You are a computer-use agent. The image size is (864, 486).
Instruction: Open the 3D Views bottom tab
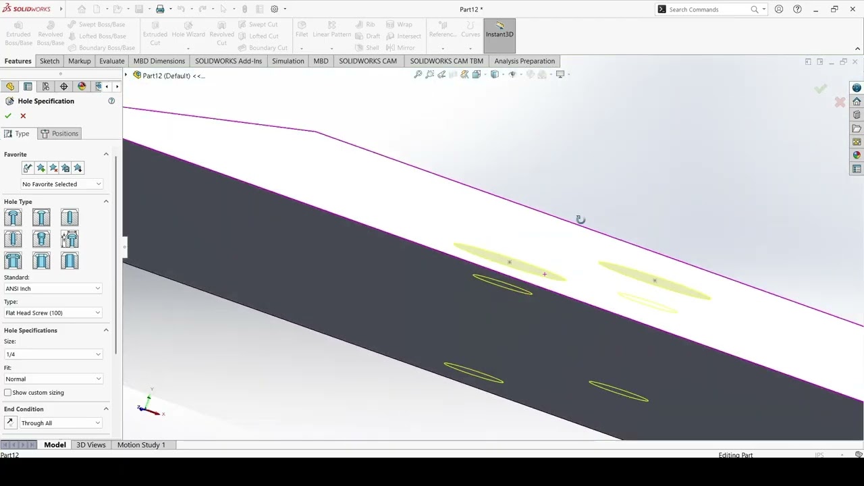pyautogui.click(x=91, y=445)
